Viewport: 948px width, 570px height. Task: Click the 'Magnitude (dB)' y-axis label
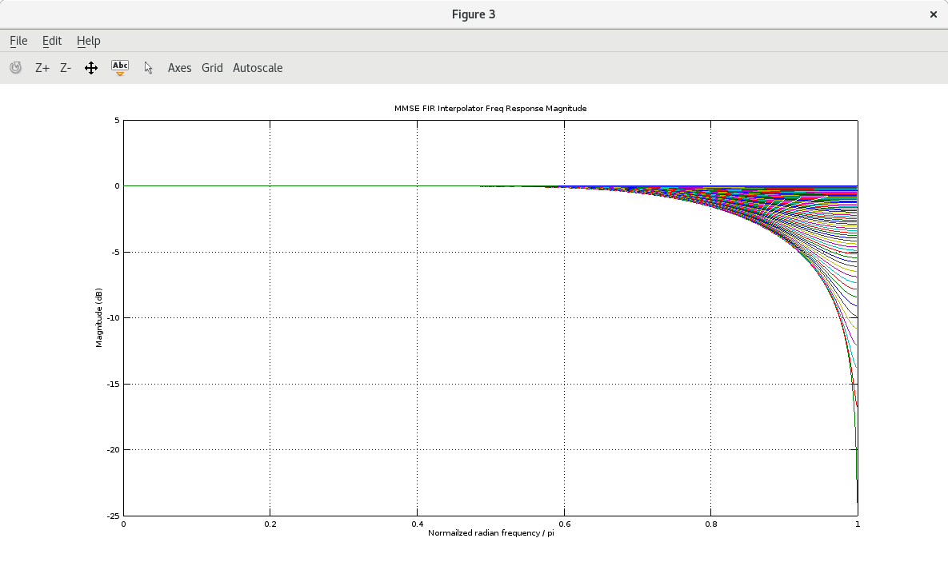pos(98,318)
